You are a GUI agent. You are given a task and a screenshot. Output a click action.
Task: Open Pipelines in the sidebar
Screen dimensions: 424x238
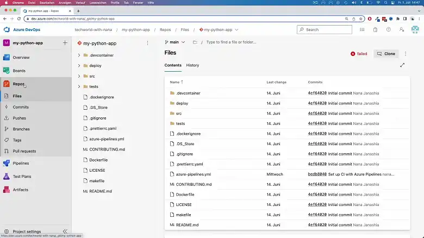click(21, 163)
